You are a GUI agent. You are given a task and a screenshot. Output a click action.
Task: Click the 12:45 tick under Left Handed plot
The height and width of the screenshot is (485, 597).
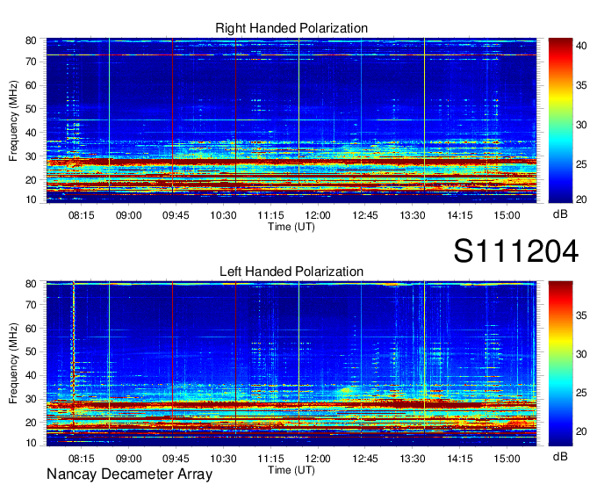365,459
